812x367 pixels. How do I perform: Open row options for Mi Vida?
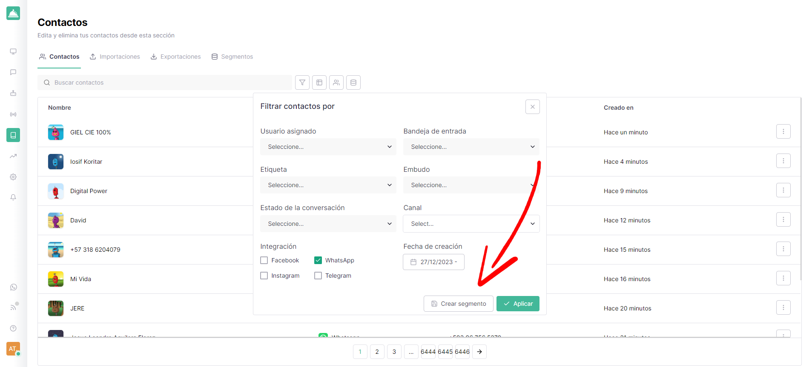(783, 278)
